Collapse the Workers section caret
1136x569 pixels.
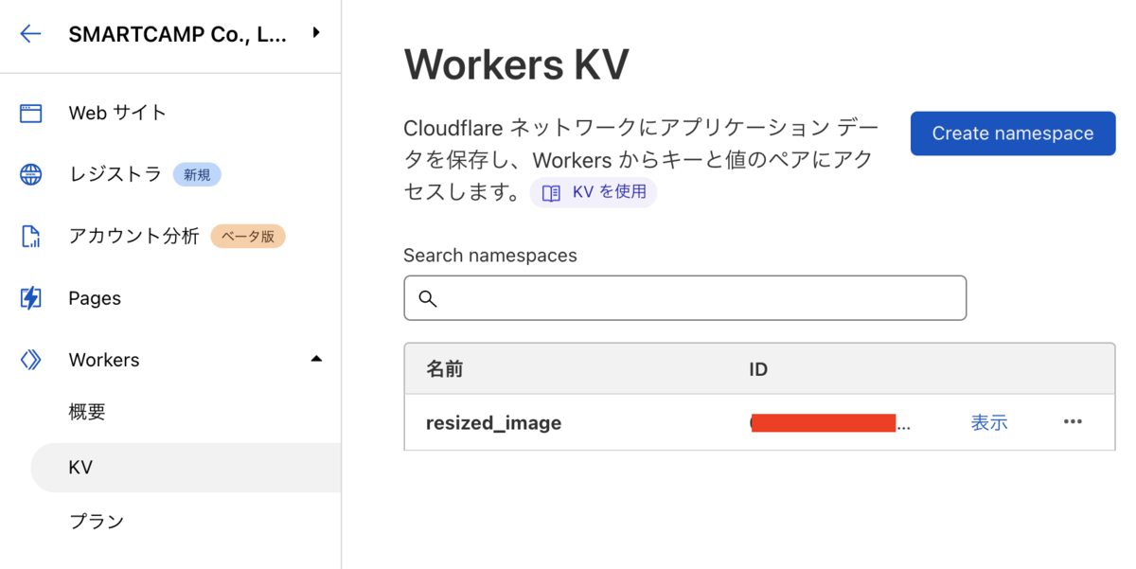point(316,359)
